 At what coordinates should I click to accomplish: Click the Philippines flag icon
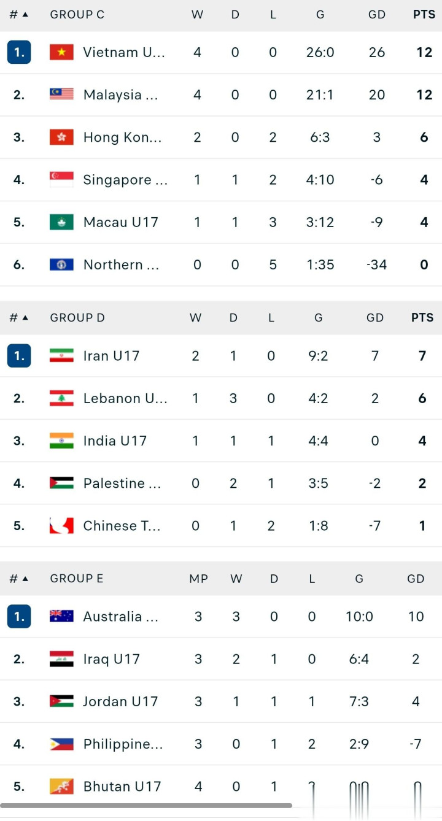click(x=61, y=744)
